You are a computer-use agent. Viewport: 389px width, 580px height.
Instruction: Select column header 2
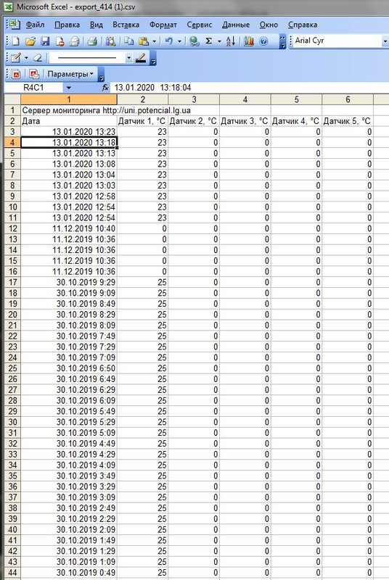pos(142,99)
